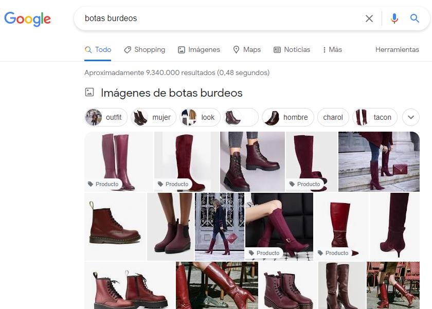Clear the search text with X icon

point(369,19)
